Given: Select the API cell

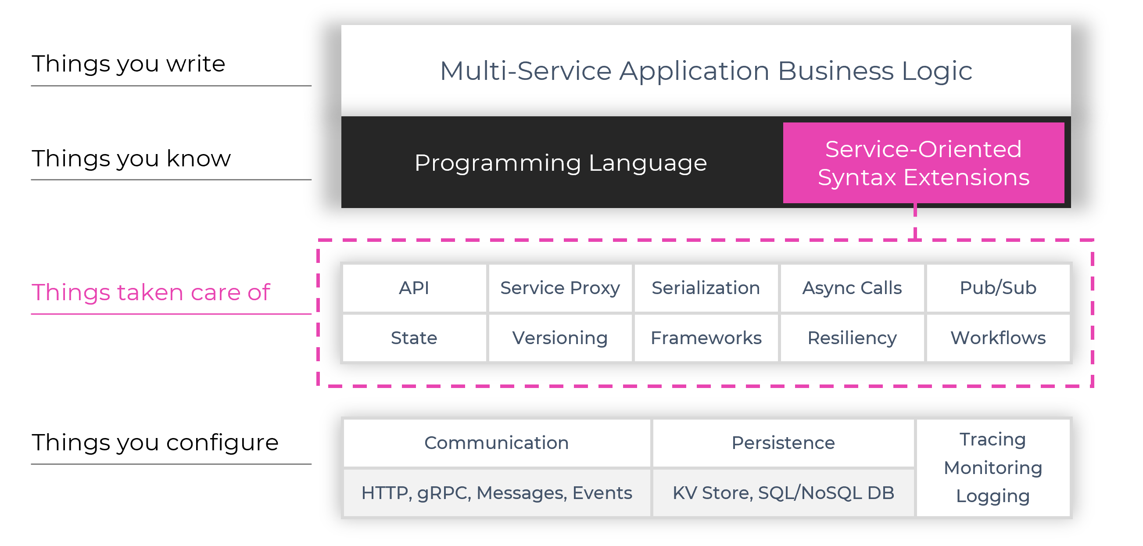Looking at the screenshot, I should tap(414, 288).
